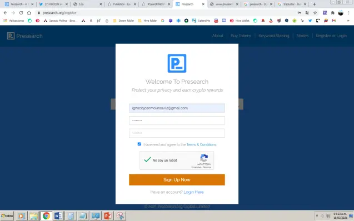The image size is (354, 221).
Task: Go forward with the browser forward arrow
Action: [x=13, y=13]
